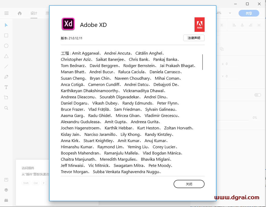Click the Adobe XD app logo
The width and height of the screenshot is (266, 207).
[68, 24]
